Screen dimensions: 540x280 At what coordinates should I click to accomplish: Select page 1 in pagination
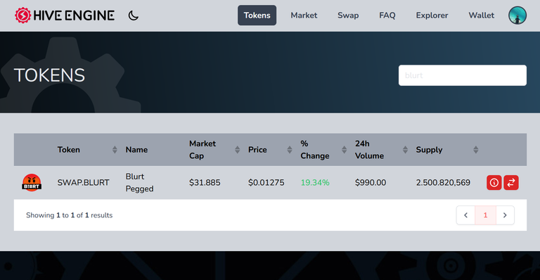point(485,215)
